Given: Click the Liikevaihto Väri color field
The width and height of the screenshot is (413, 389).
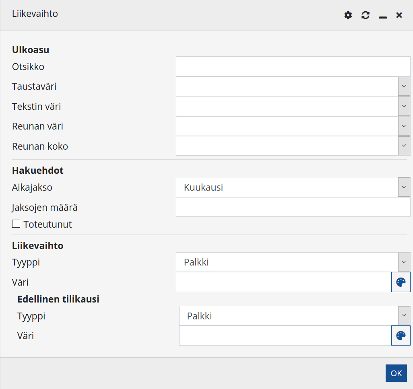Looking at the screenshot, I should [x=283, y=282].
